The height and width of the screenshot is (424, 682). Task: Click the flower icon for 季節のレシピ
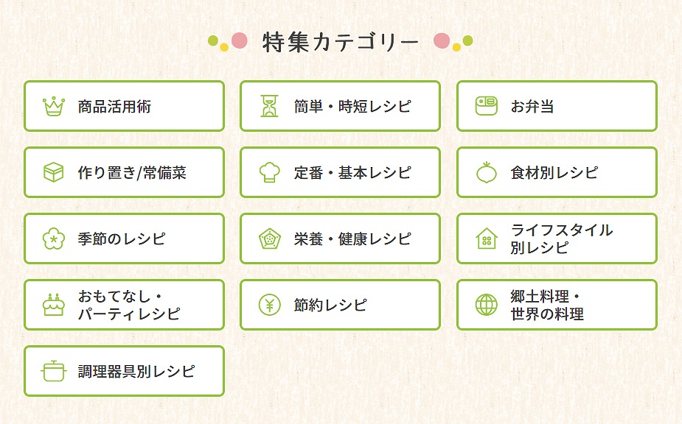tap(54, 239)
